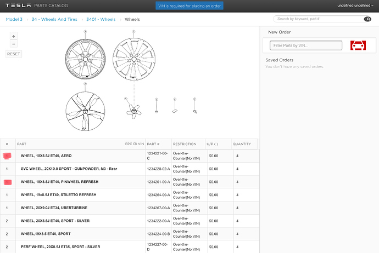Screen dimensions: 379x253
Task: Go to Model 3 breadcrumb
Action: point(14,19)
